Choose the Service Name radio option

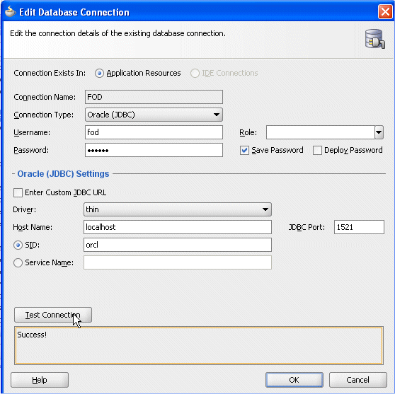18,262
